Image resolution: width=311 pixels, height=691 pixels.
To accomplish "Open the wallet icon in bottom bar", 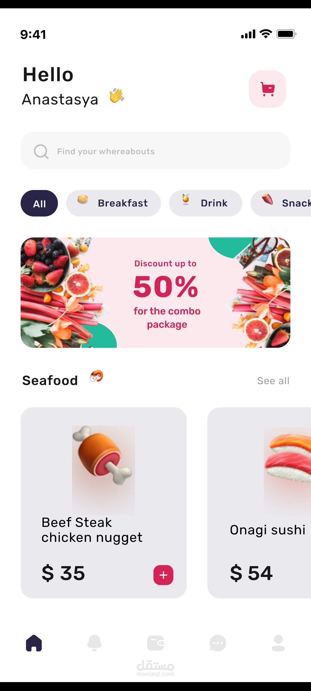I will 155,643.
